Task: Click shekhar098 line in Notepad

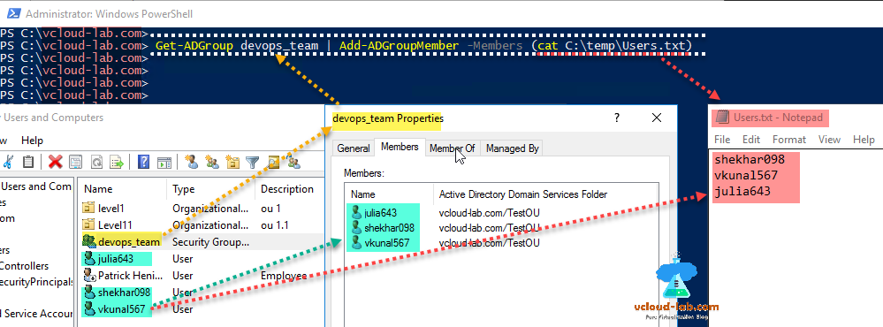Action: (749, 159)
